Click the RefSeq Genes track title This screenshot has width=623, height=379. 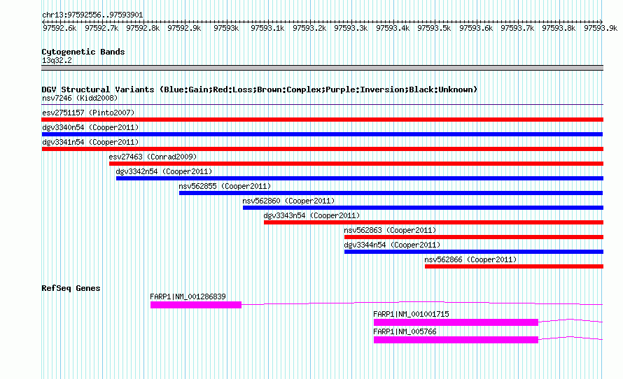(x=71, y=288)
